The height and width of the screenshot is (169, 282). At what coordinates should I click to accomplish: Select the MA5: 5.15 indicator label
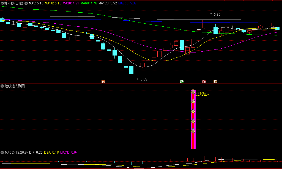tap(36, 3)
